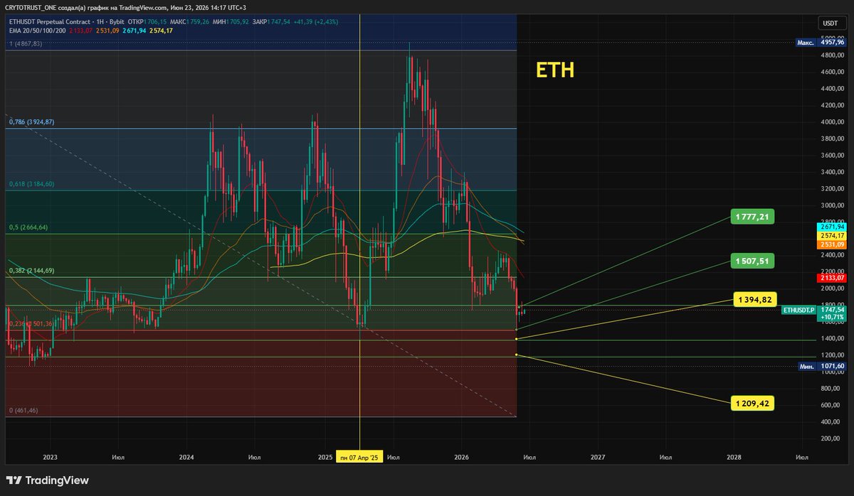
Task: Click the Мин. 1071,60 price axis label
Action: tap(821, 366)
